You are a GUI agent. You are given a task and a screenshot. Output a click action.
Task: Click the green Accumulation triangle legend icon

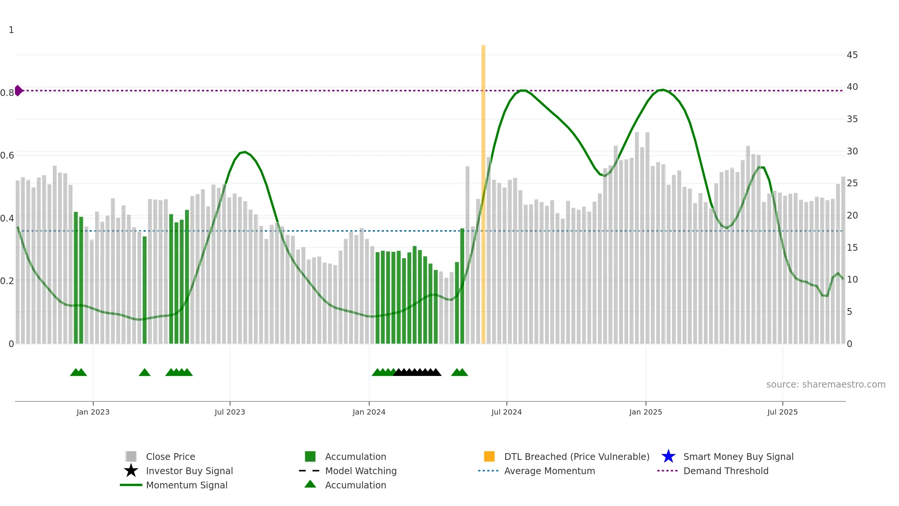point(310,484)
